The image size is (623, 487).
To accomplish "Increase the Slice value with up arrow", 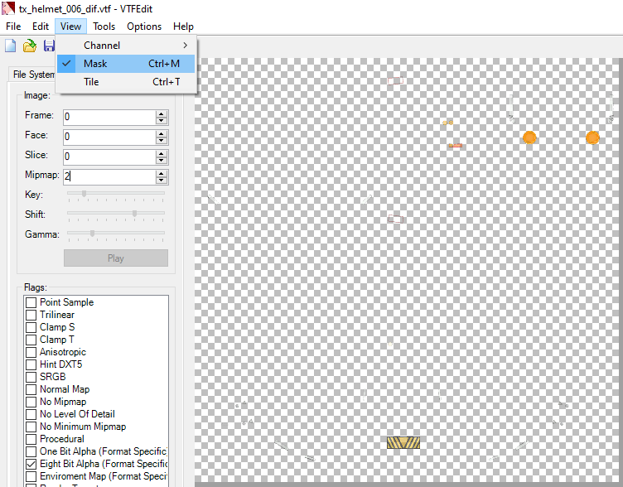I will [162, 153].
